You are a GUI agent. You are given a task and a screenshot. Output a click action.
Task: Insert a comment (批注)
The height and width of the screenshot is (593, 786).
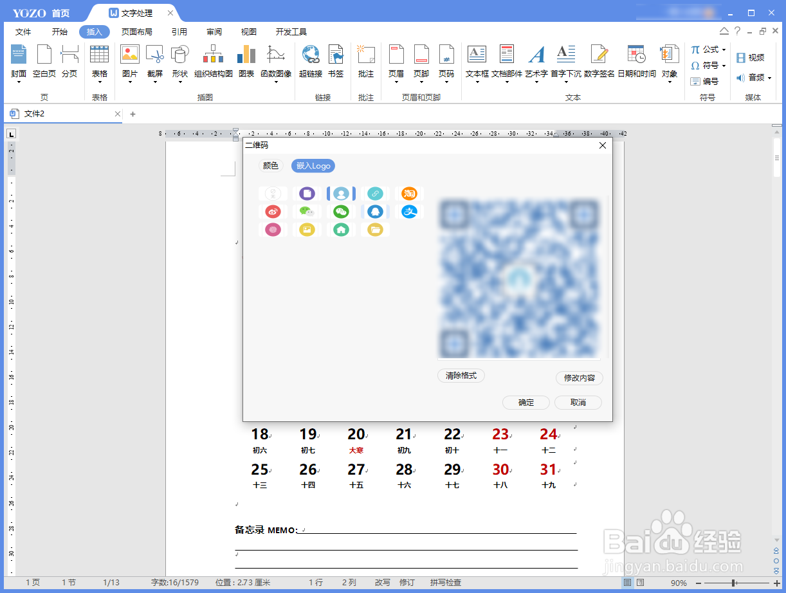[366, 62]
